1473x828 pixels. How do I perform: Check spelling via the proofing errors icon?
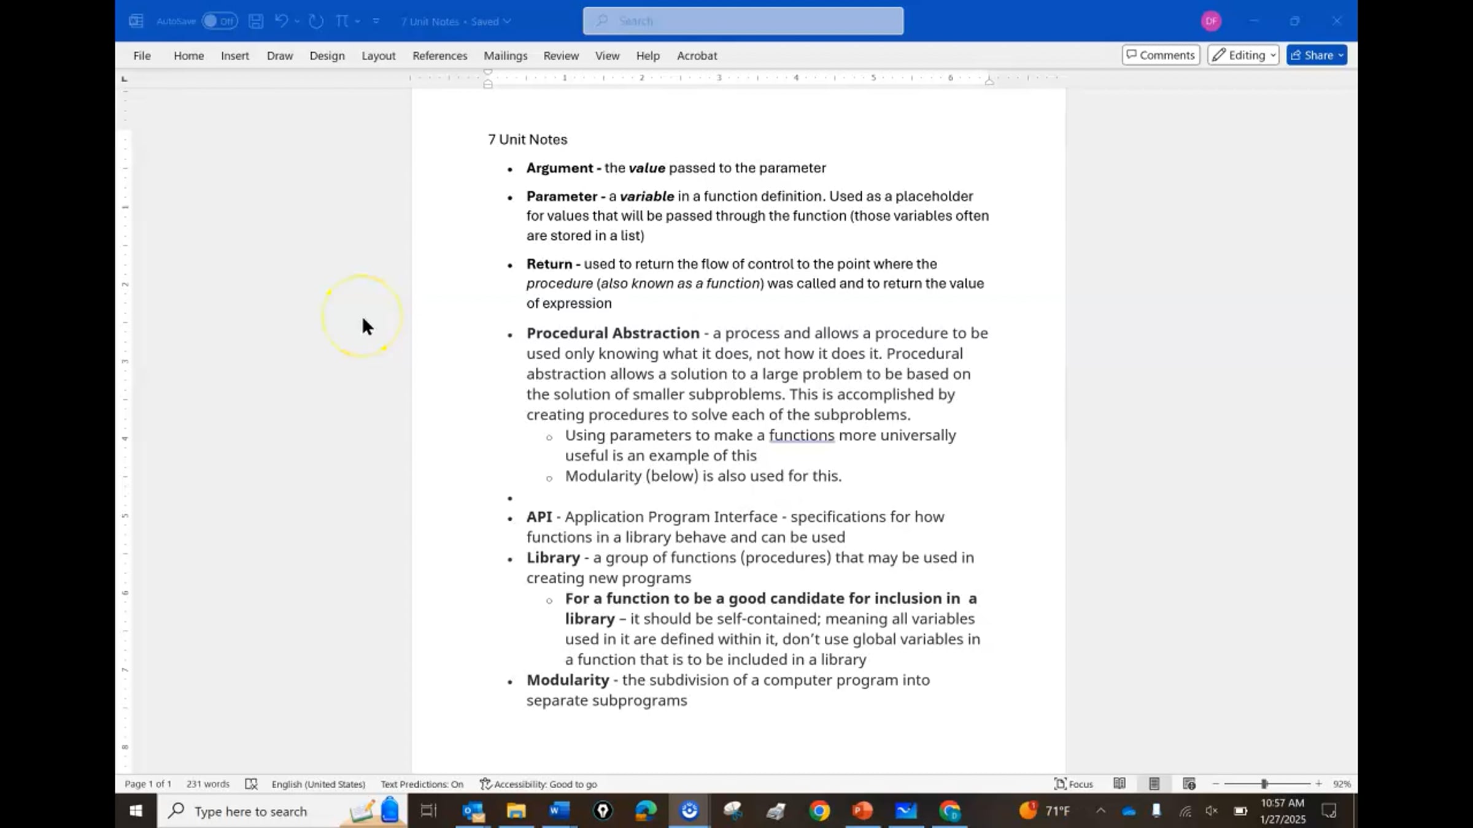coord(252,784)
